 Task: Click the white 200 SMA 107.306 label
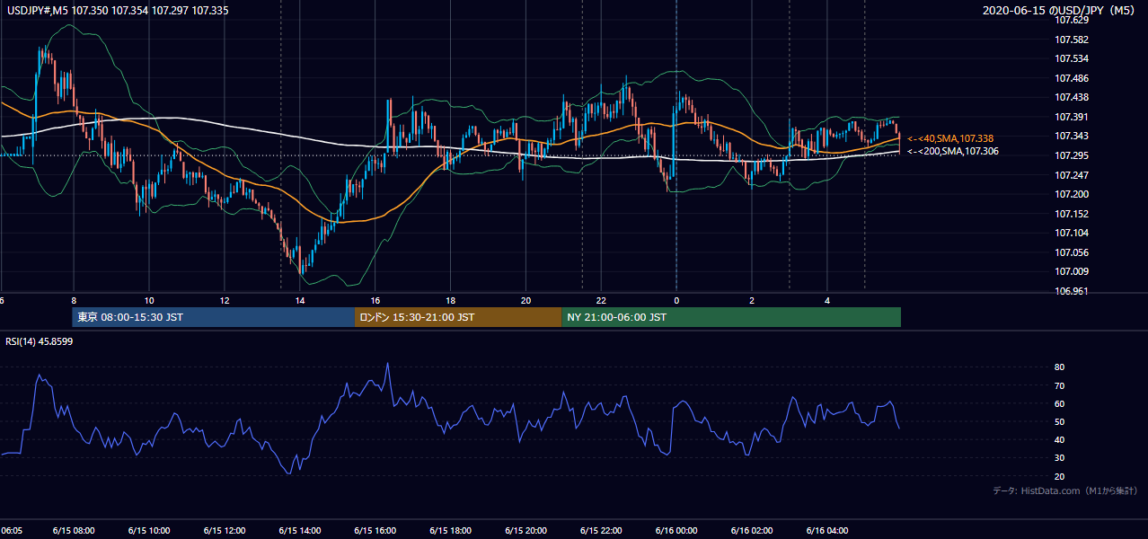952,151
